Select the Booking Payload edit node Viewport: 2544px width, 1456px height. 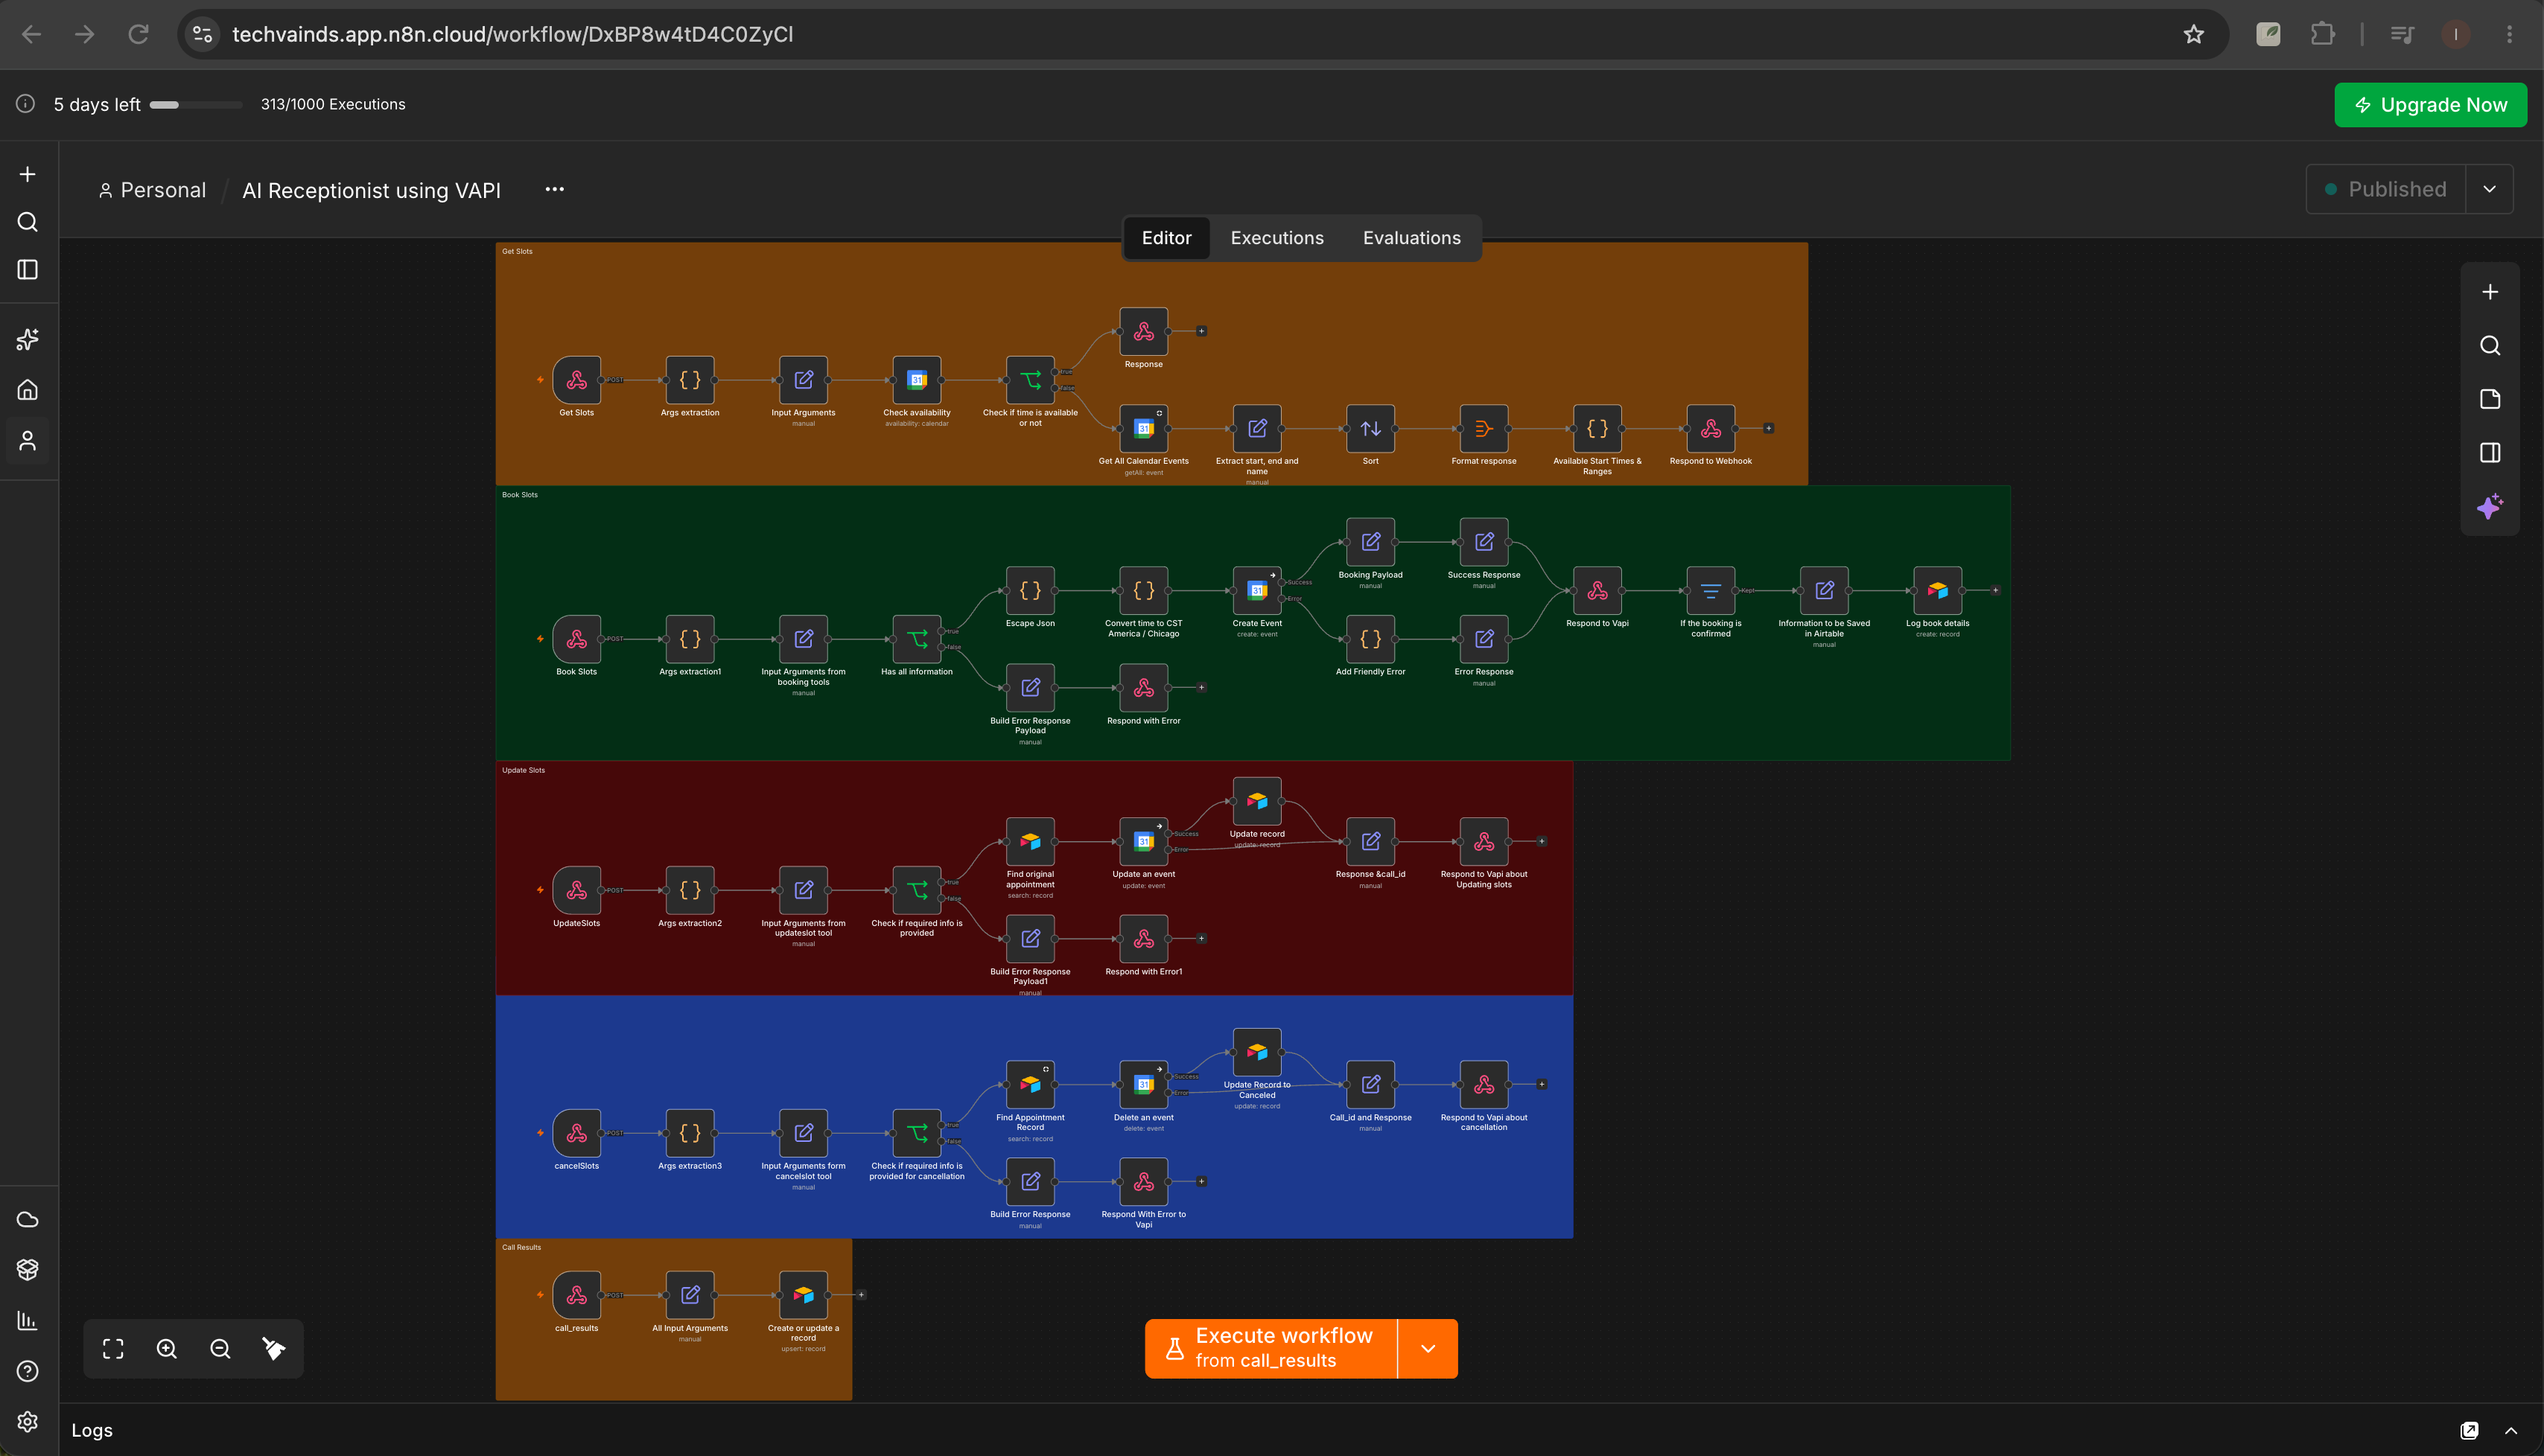[x=1370, y=542]
